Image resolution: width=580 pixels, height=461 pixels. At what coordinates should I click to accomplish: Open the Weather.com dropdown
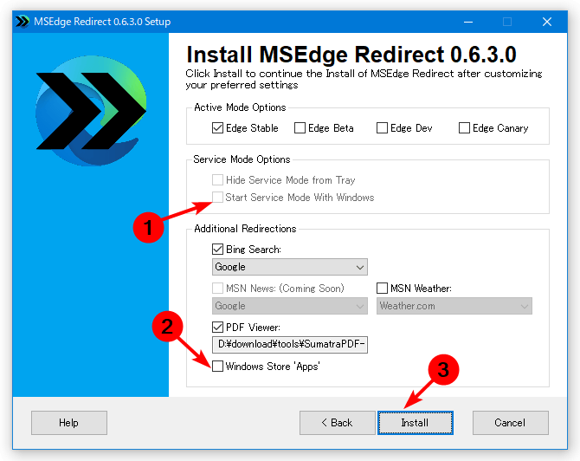[x=454, y=306]
